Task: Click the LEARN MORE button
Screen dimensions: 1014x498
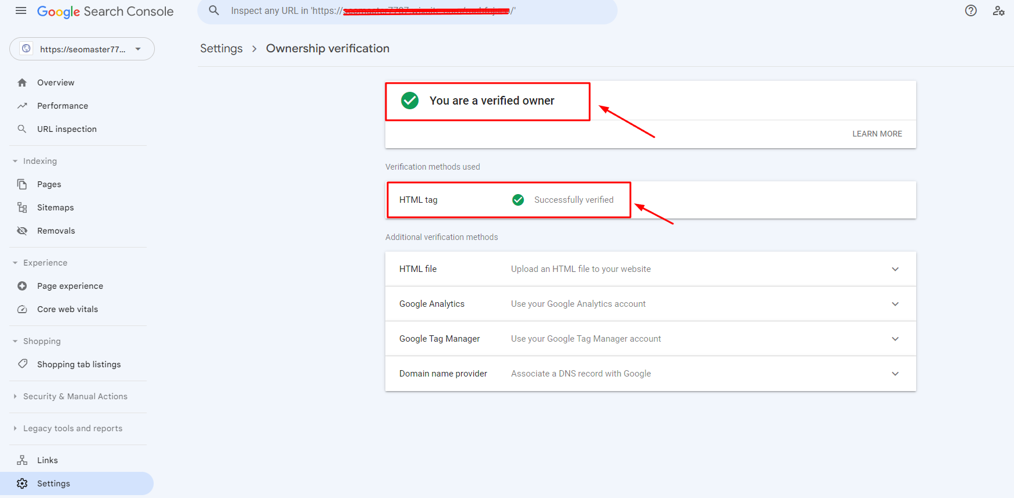Action: point(877,134)
